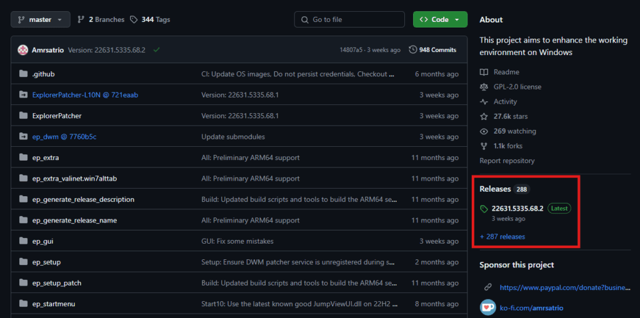Open release 22631.5335.68.2

[x=517, y=208]
